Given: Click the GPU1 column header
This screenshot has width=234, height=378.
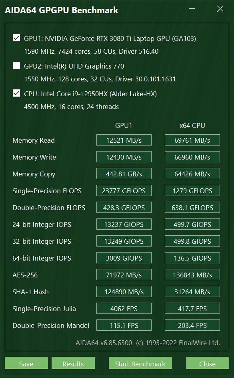Looking at the screenshot, I should (x=124, y=125).
